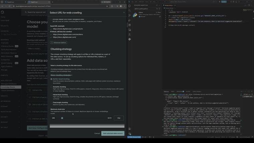The image size is (254, 143).
Task: Open Agent Platform in the sidebar
Action: (7, 66)
